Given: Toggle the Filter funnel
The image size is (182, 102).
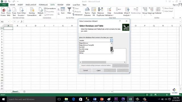Looking at the screenshot, I should pyautogui.click(x=69, y=11).
